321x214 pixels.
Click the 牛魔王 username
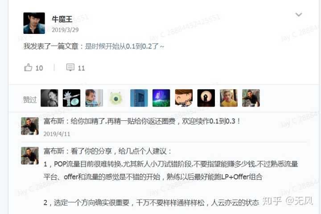tap(62, 19)
